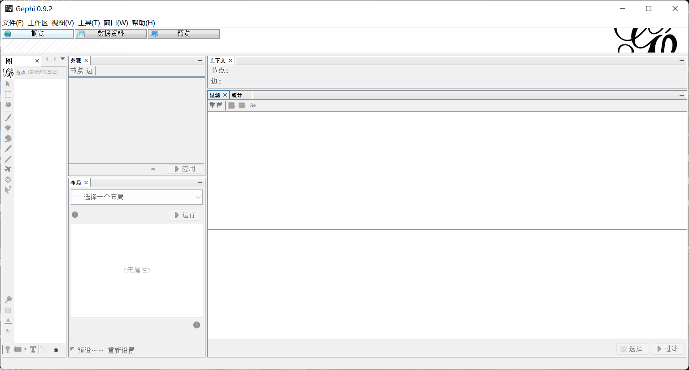Expand the graph settings bottom drawer

click(x=56, y=350)
